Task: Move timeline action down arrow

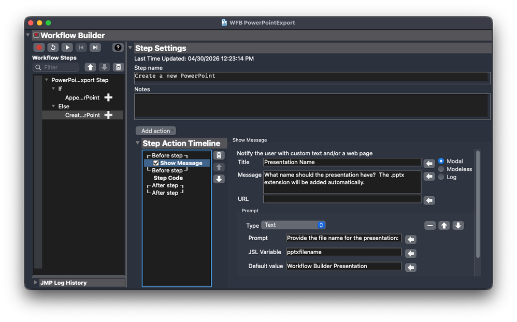Action: coord(219,179)
